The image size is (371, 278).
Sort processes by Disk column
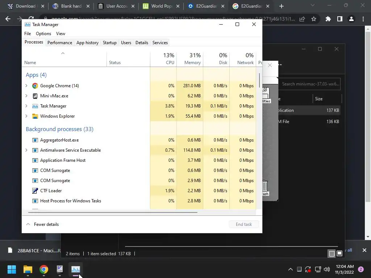click(217, 59)
